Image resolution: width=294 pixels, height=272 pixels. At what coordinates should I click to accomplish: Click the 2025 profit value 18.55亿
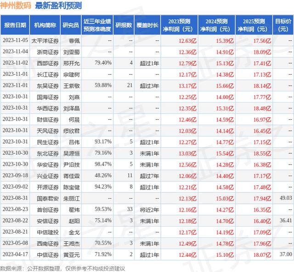tap(262, 154)
